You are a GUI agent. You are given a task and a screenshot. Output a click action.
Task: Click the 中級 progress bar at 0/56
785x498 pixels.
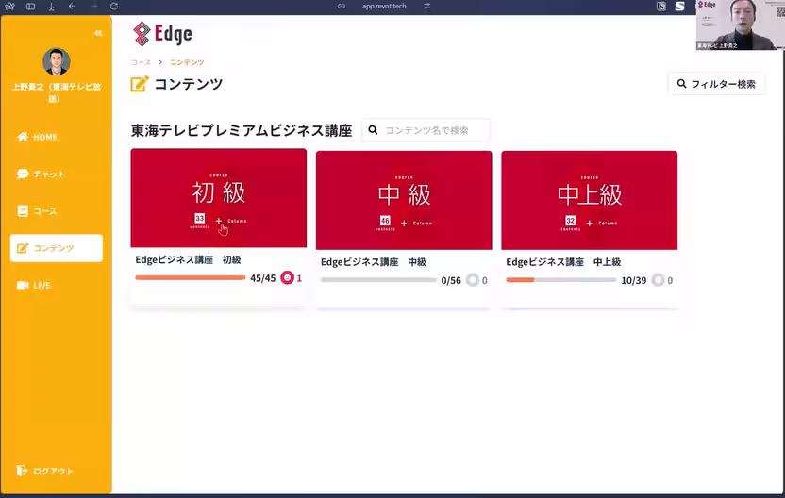click(378, 280)
